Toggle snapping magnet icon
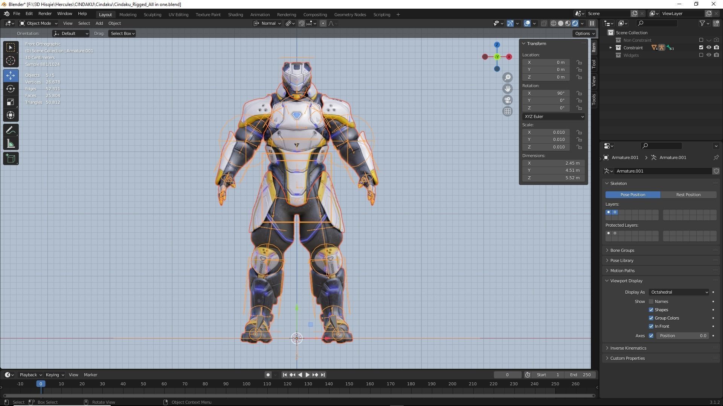Viewport: 723px width, 406px height. 302,23
